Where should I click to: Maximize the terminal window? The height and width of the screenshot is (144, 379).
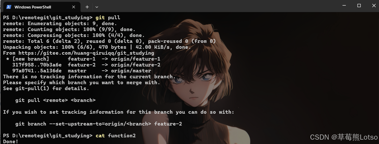coord(359,5)
